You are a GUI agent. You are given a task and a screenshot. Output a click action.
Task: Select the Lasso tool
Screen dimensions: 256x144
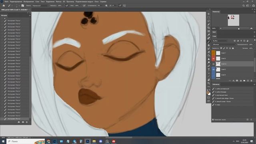tap(209, 21)
